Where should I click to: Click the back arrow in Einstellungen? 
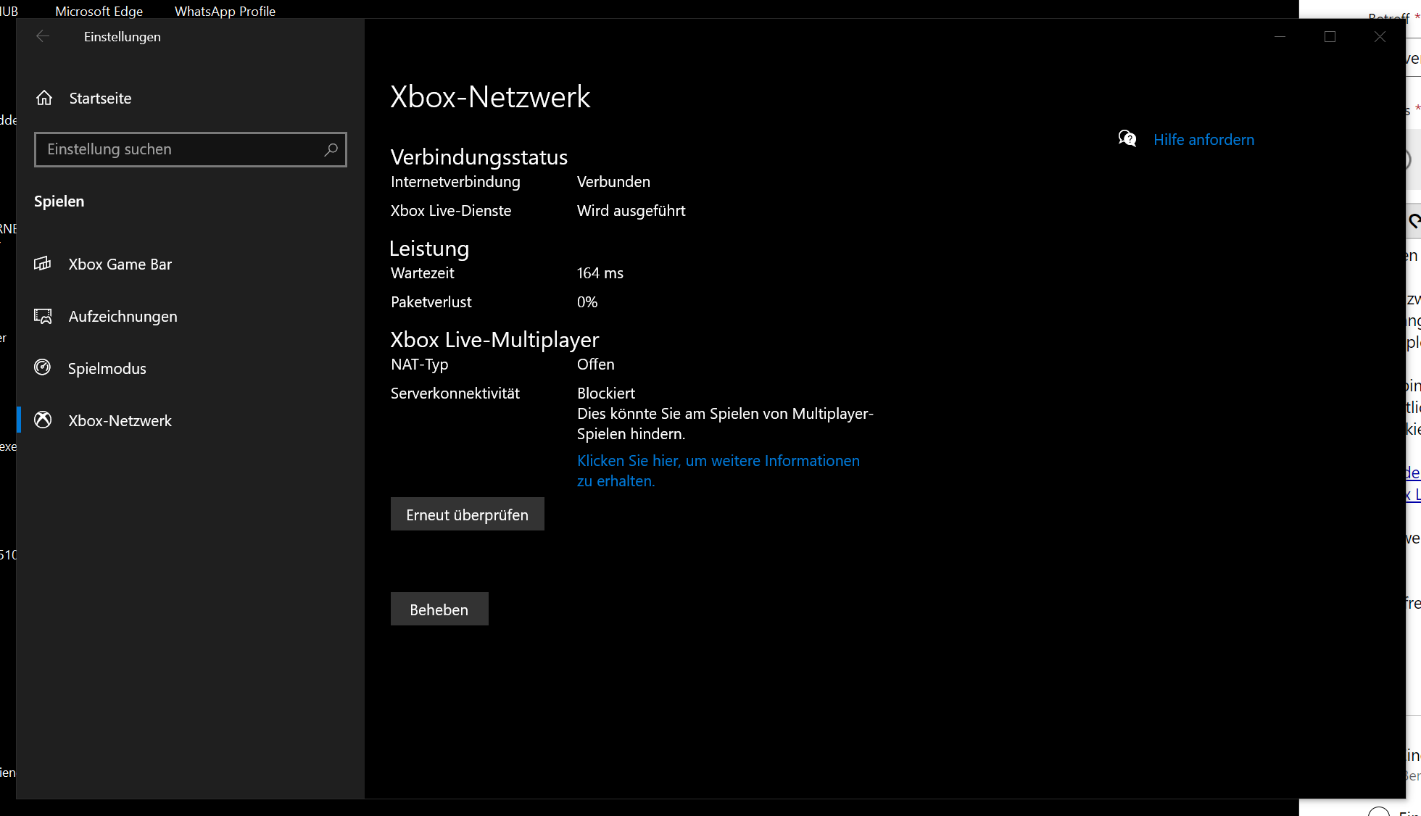click(x=42, y=36)
